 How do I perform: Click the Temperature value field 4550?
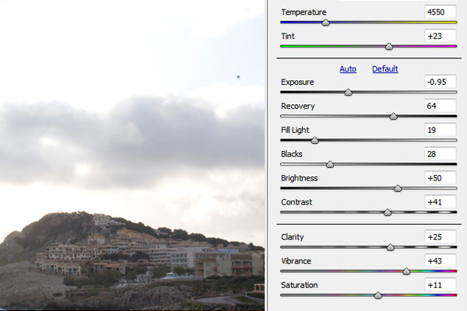[x=440, y=12]
